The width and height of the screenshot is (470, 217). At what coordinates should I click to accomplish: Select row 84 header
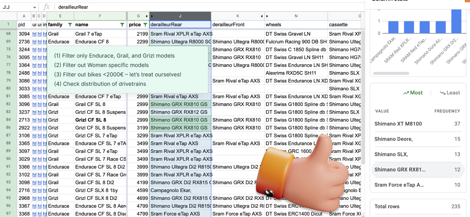click(x=8, y=120)
